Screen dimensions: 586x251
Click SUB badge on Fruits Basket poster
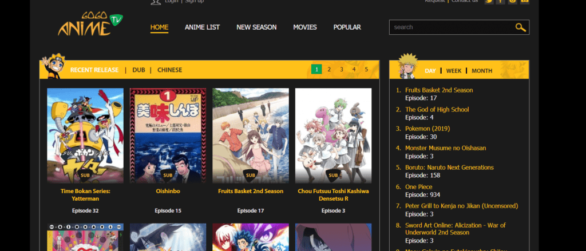tap(251, 175)
